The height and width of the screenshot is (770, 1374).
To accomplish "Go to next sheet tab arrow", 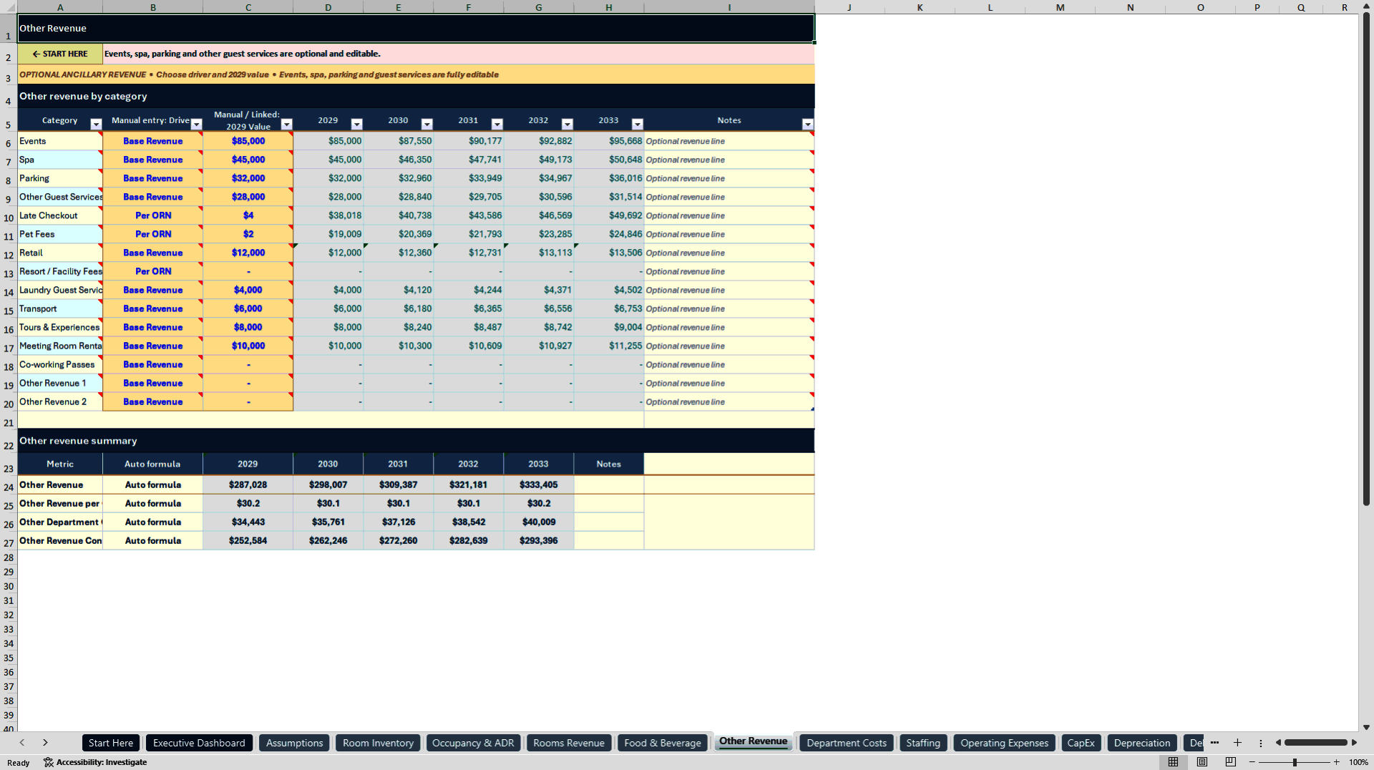I will click(x=45, y=743).
